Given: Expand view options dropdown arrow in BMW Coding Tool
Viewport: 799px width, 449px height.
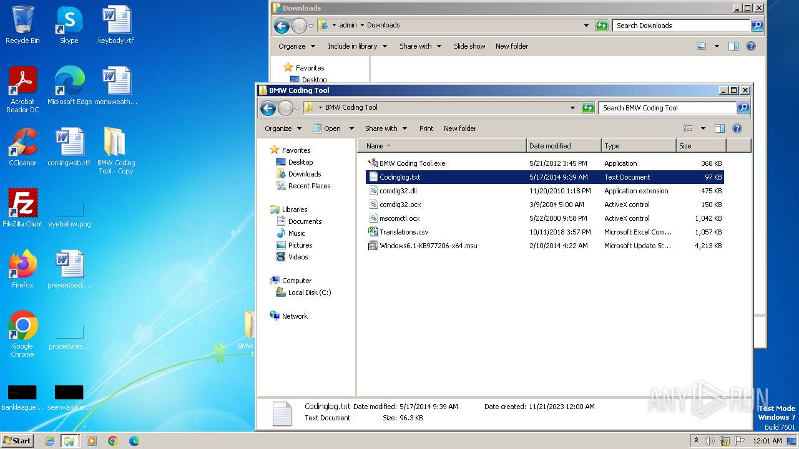Looking at the screenshot, I should (x=703, y=128).
